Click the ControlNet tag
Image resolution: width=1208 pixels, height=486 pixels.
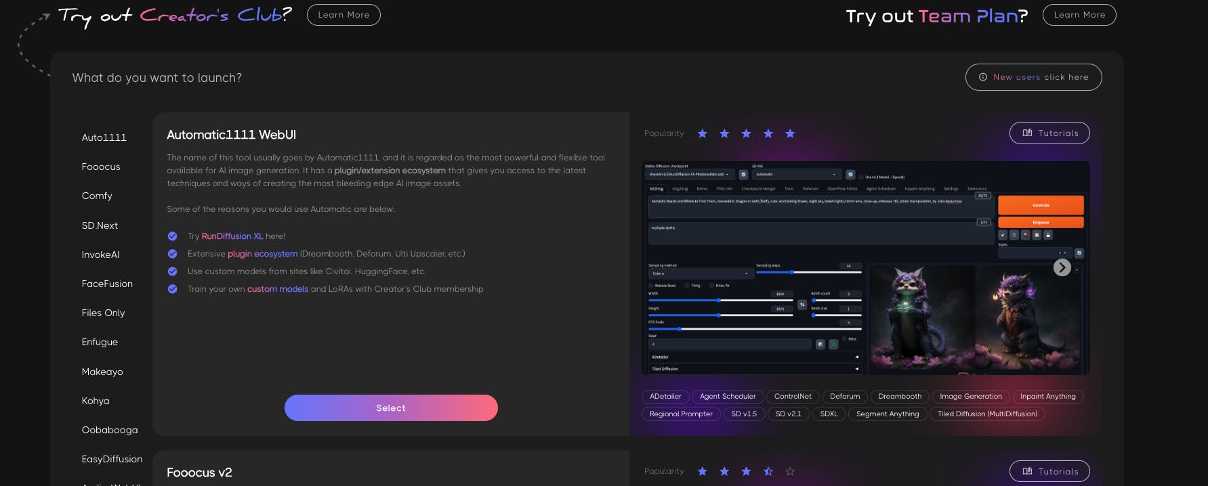(793, 397)
